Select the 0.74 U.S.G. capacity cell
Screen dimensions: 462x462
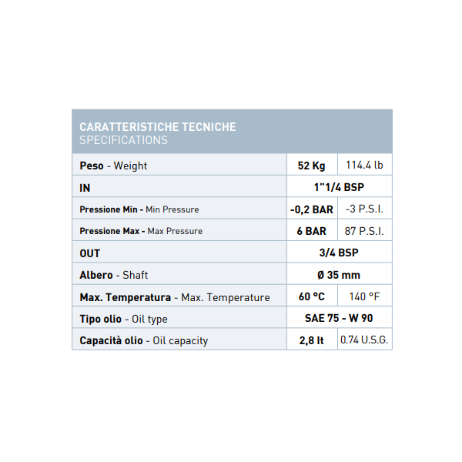tap(365, 340)
